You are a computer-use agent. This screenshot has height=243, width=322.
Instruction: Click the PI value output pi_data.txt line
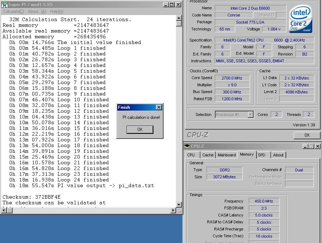coord(81,186)
